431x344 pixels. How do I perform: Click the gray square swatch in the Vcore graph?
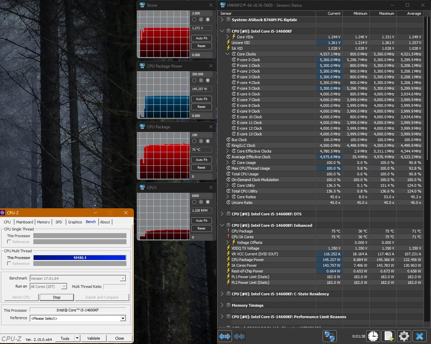(201, 19)
